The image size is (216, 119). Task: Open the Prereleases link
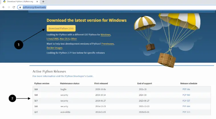tap(108, 44)
